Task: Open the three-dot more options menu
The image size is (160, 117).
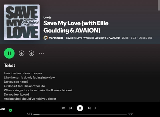Action: pyautogui.click(x=41, y=53)
